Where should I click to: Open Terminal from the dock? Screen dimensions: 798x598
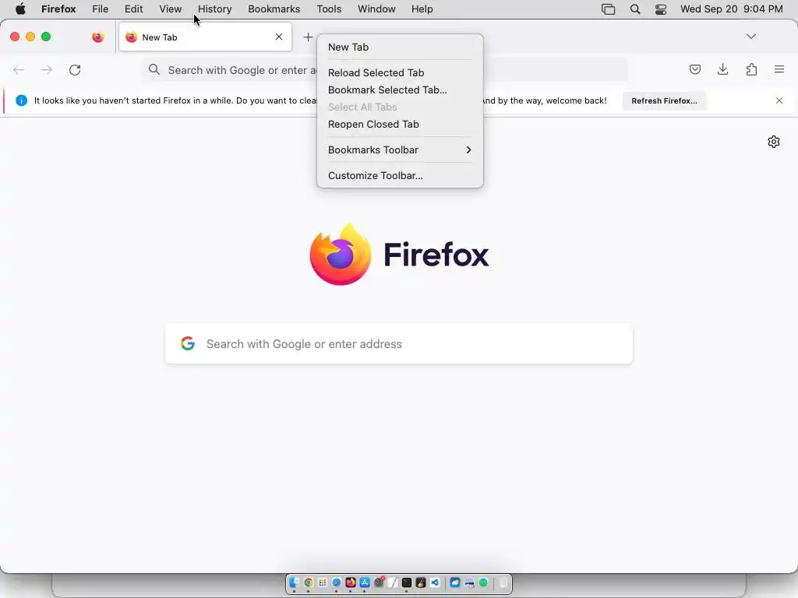pyautogui.click(x=407, y=582)
